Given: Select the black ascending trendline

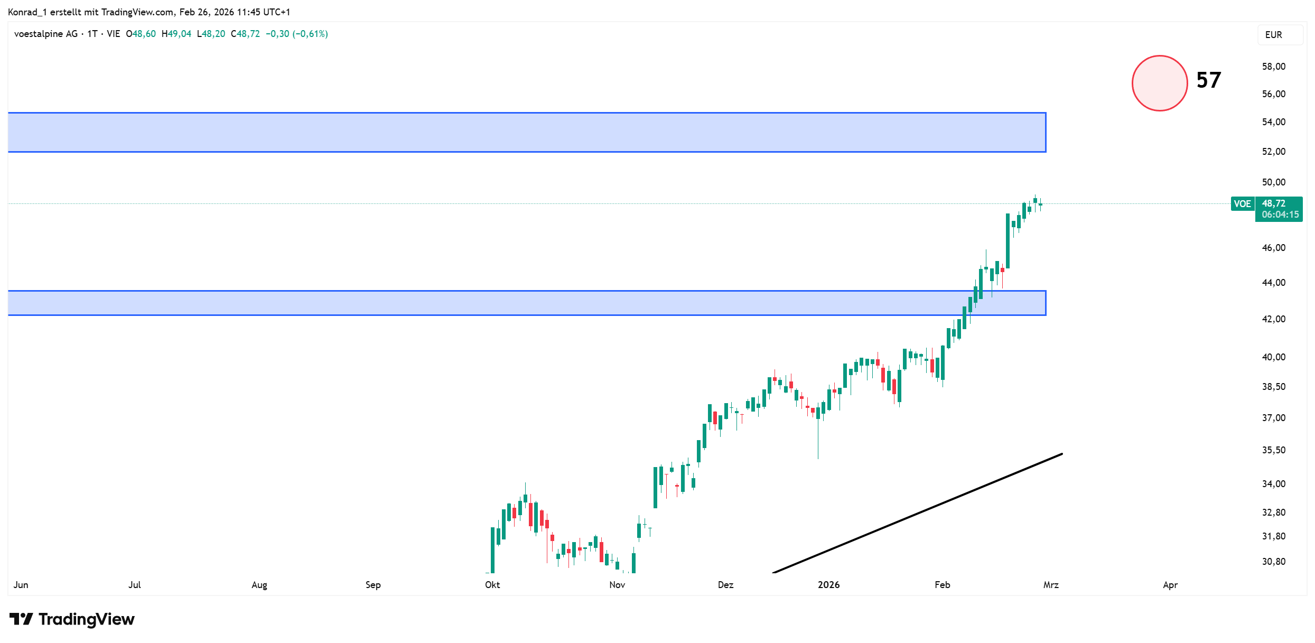Looking at the screenshot, I should coord(917,513).
